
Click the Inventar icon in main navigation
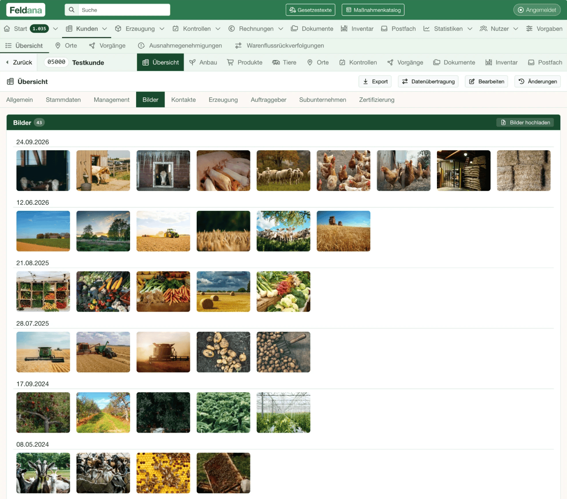pyautogui.click(x=344, y=29)
